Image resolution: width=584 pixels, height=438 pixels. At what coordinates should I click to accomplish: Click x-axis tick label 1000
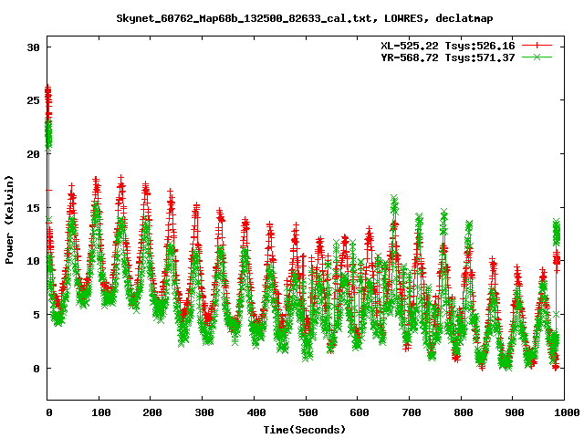pos(567,412)
